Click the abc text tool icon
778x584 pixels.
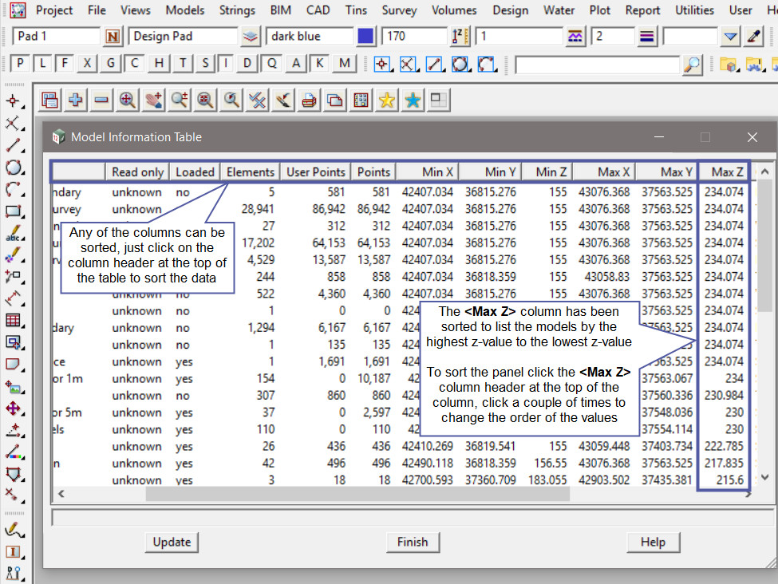click(13, 234)
